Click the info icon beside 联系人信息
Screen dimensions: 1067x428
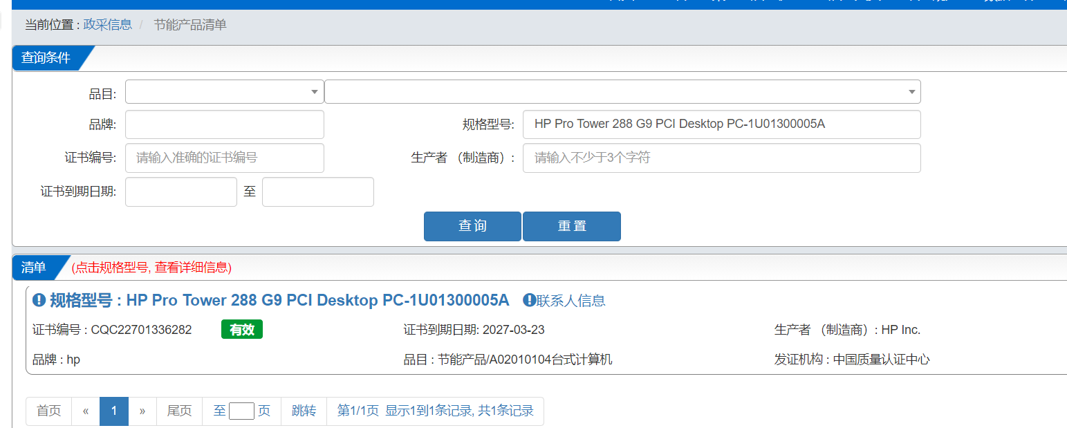click(x=529, y=300)
